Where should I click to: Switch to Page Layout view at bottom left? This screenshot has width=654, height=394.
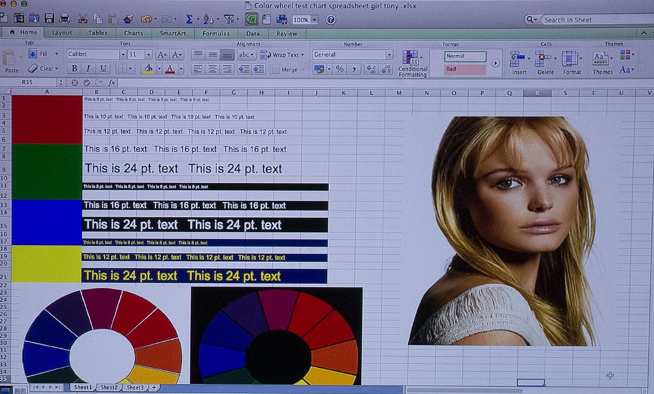point(20,391)
